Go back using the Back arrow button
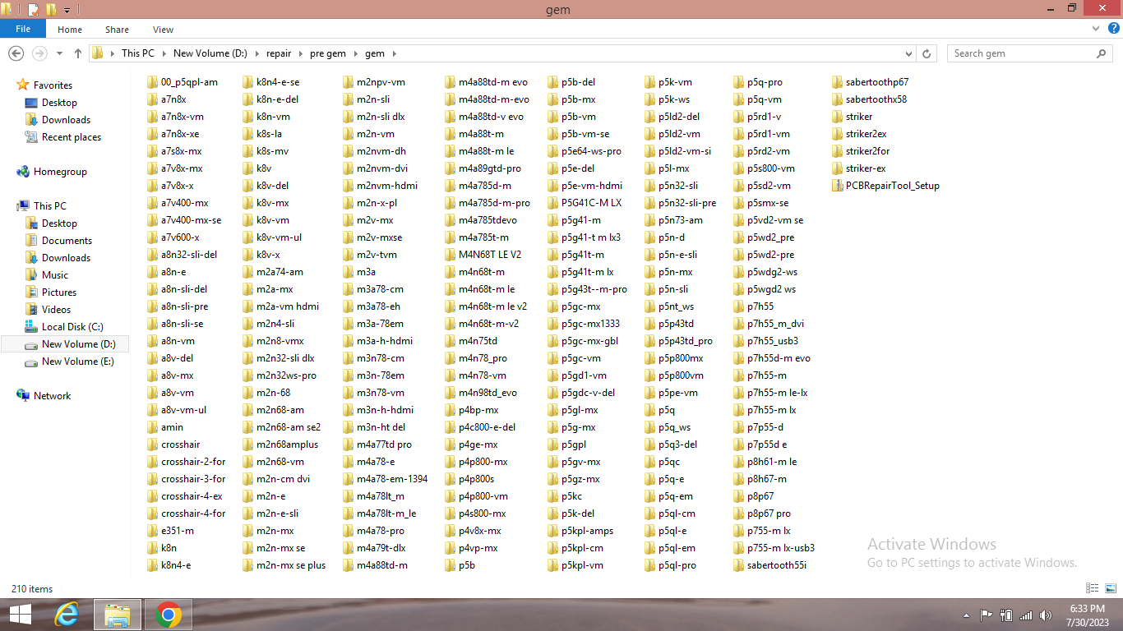Screen dimensions: 1123x631 click(x=16, y=53)
